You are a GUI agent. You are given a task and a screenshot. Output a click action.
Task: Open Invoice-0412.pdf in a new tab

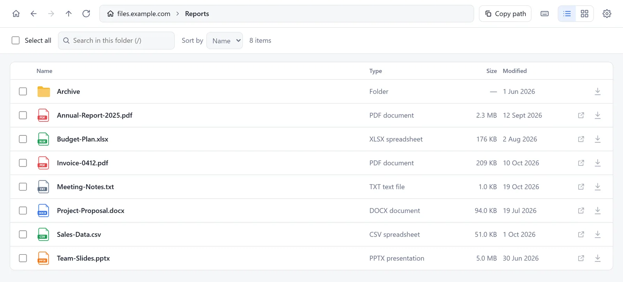click(x=581, y=163)
